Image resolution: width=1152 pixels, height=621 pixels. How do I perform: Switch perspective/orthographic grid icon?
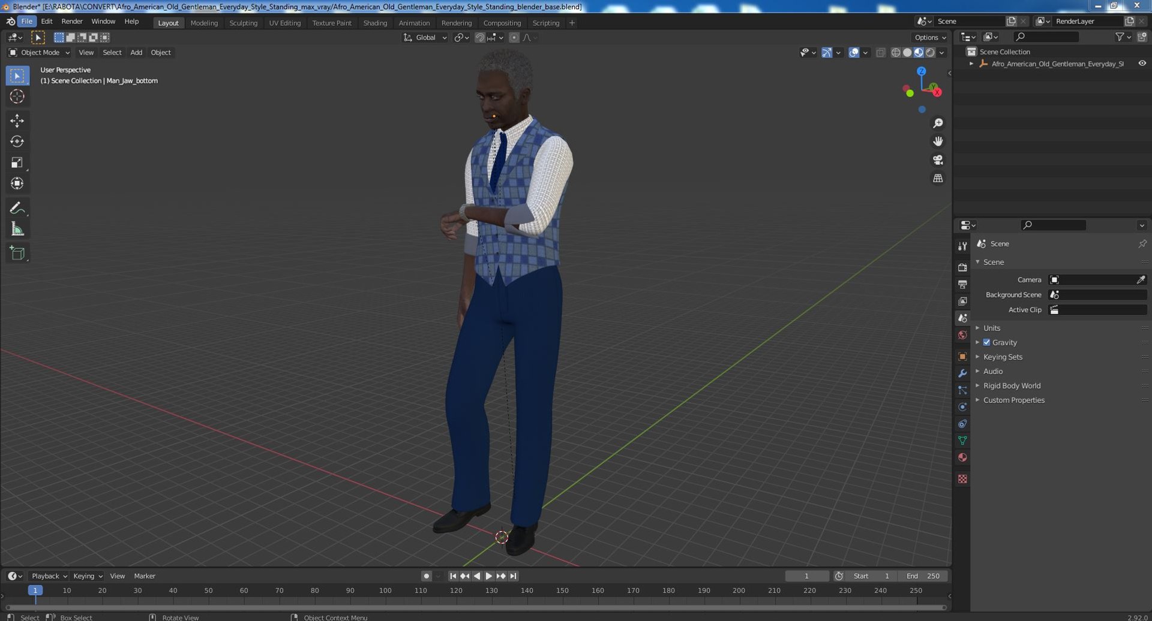pos(938,179)
